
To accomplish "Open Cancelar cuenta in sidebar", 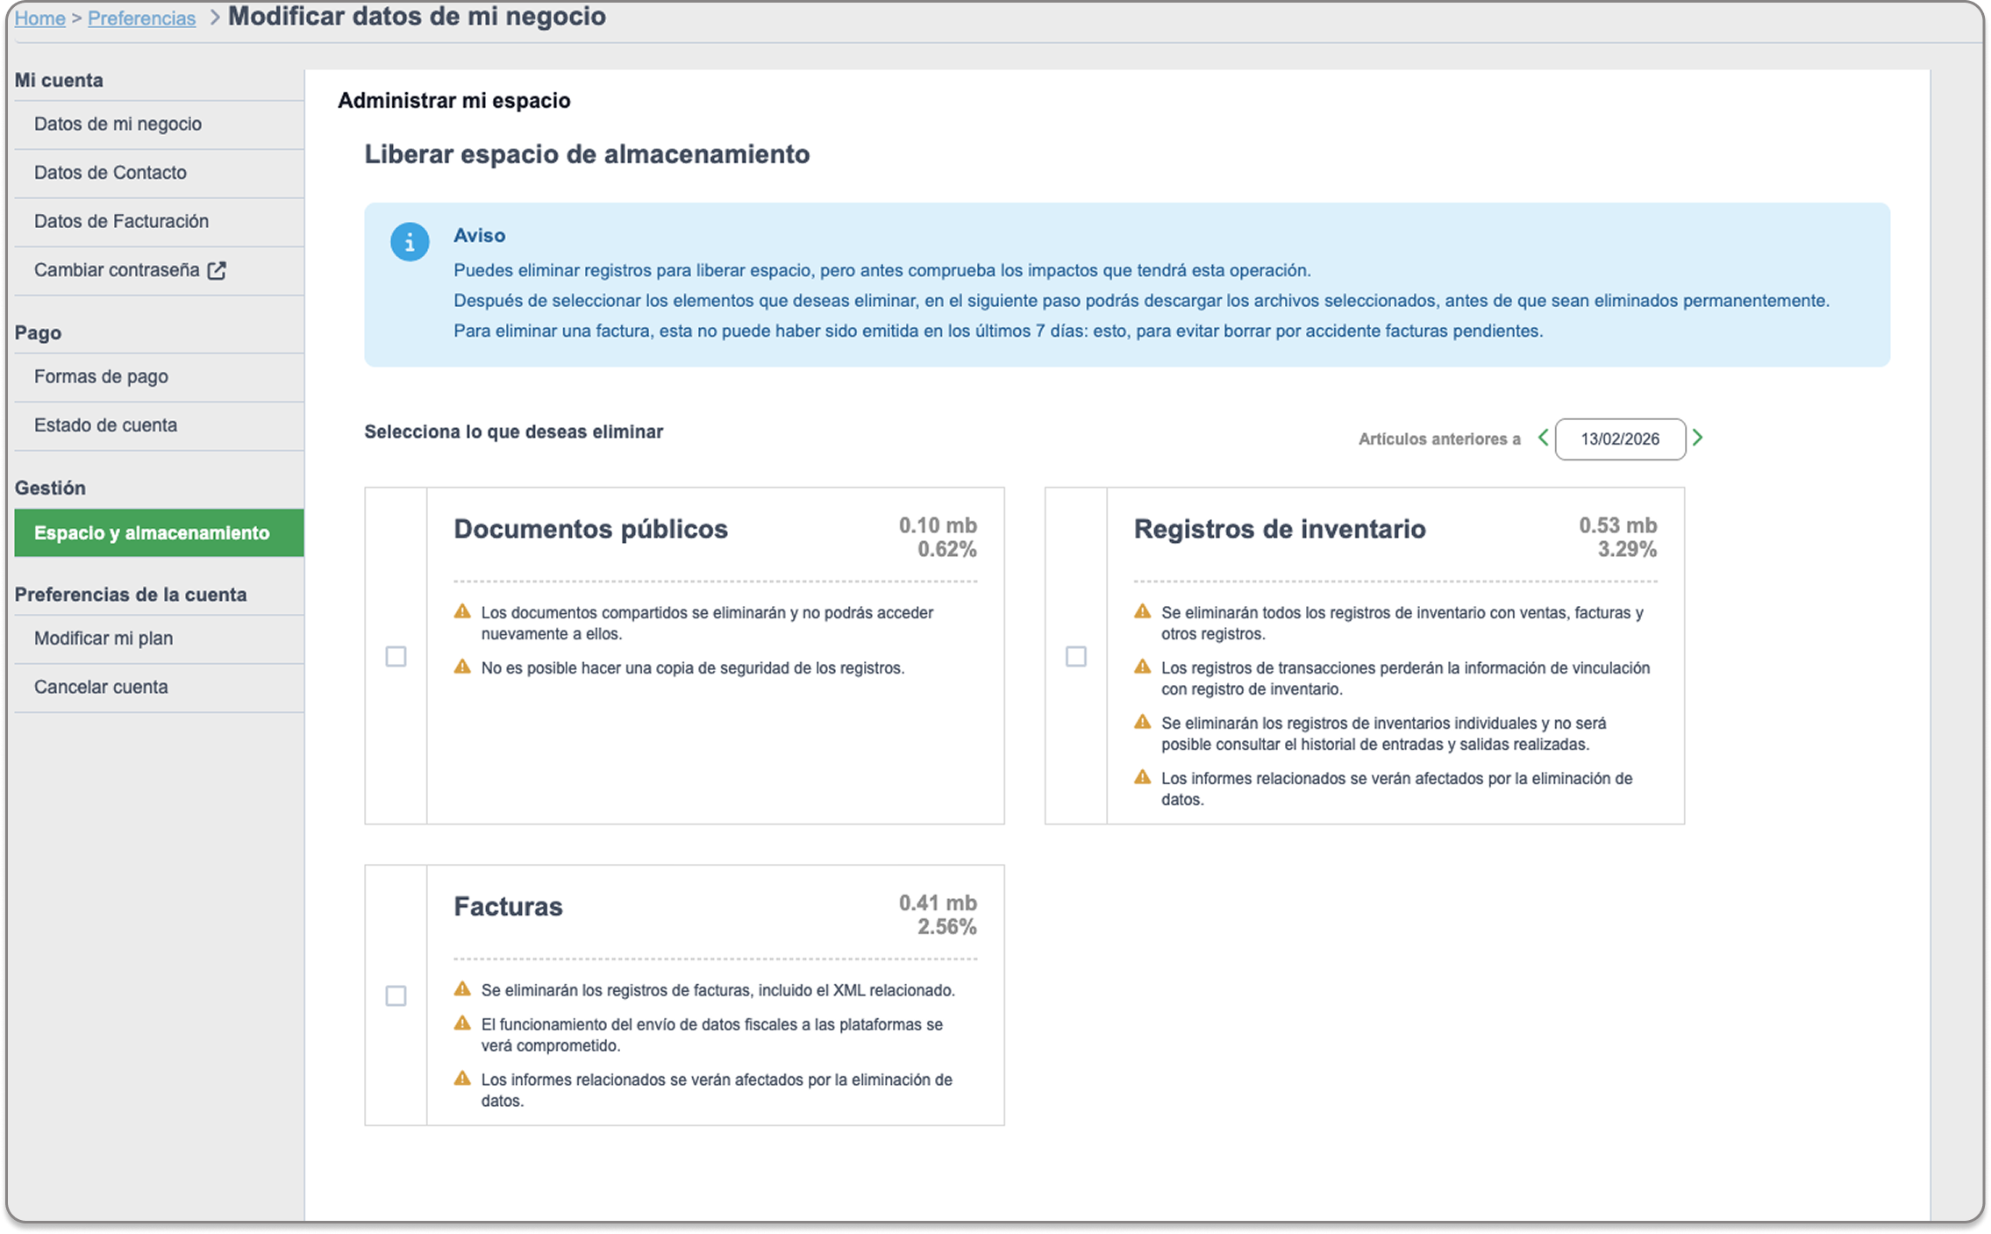I will pos(159,688).
